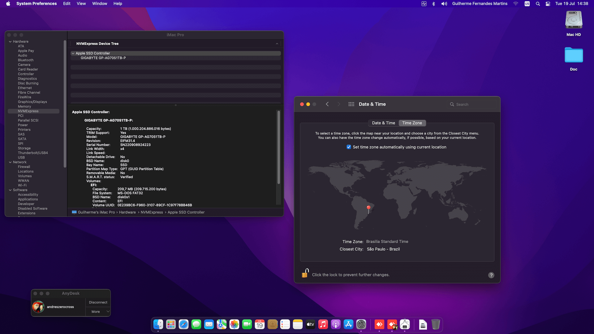Open Bluetooth status in the menu bar
Viewport: 594px width, 334px height.
[433, 4]
